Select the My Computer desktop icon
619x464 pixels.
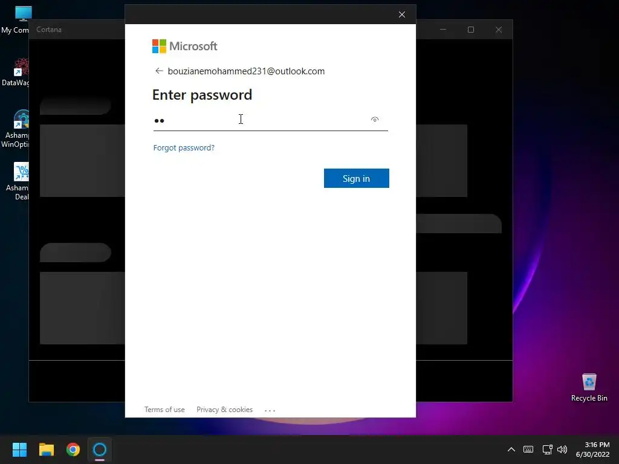click(15, 20)
